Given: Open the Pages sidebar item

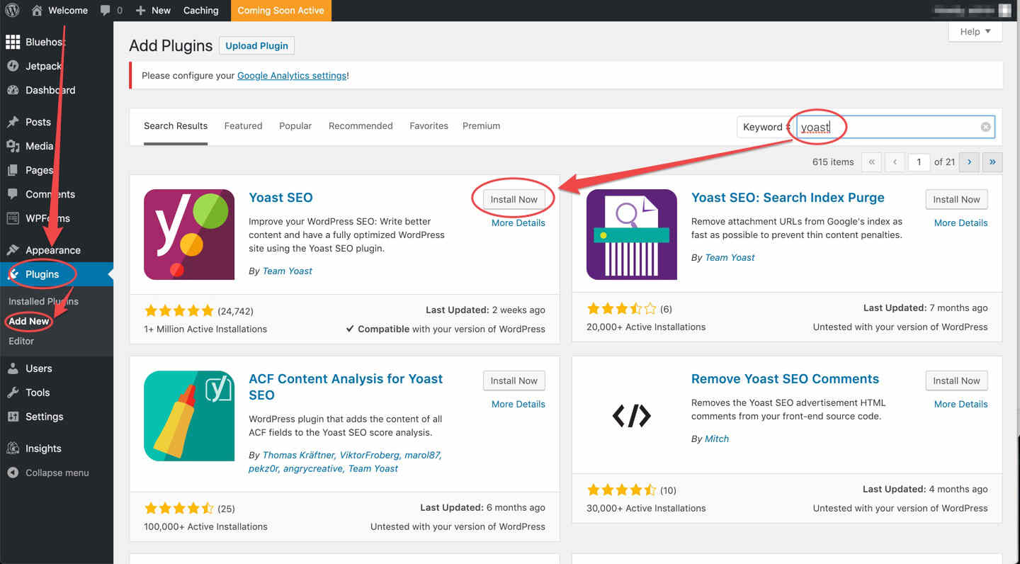Looking at the screenshot, I should (57, 170).
